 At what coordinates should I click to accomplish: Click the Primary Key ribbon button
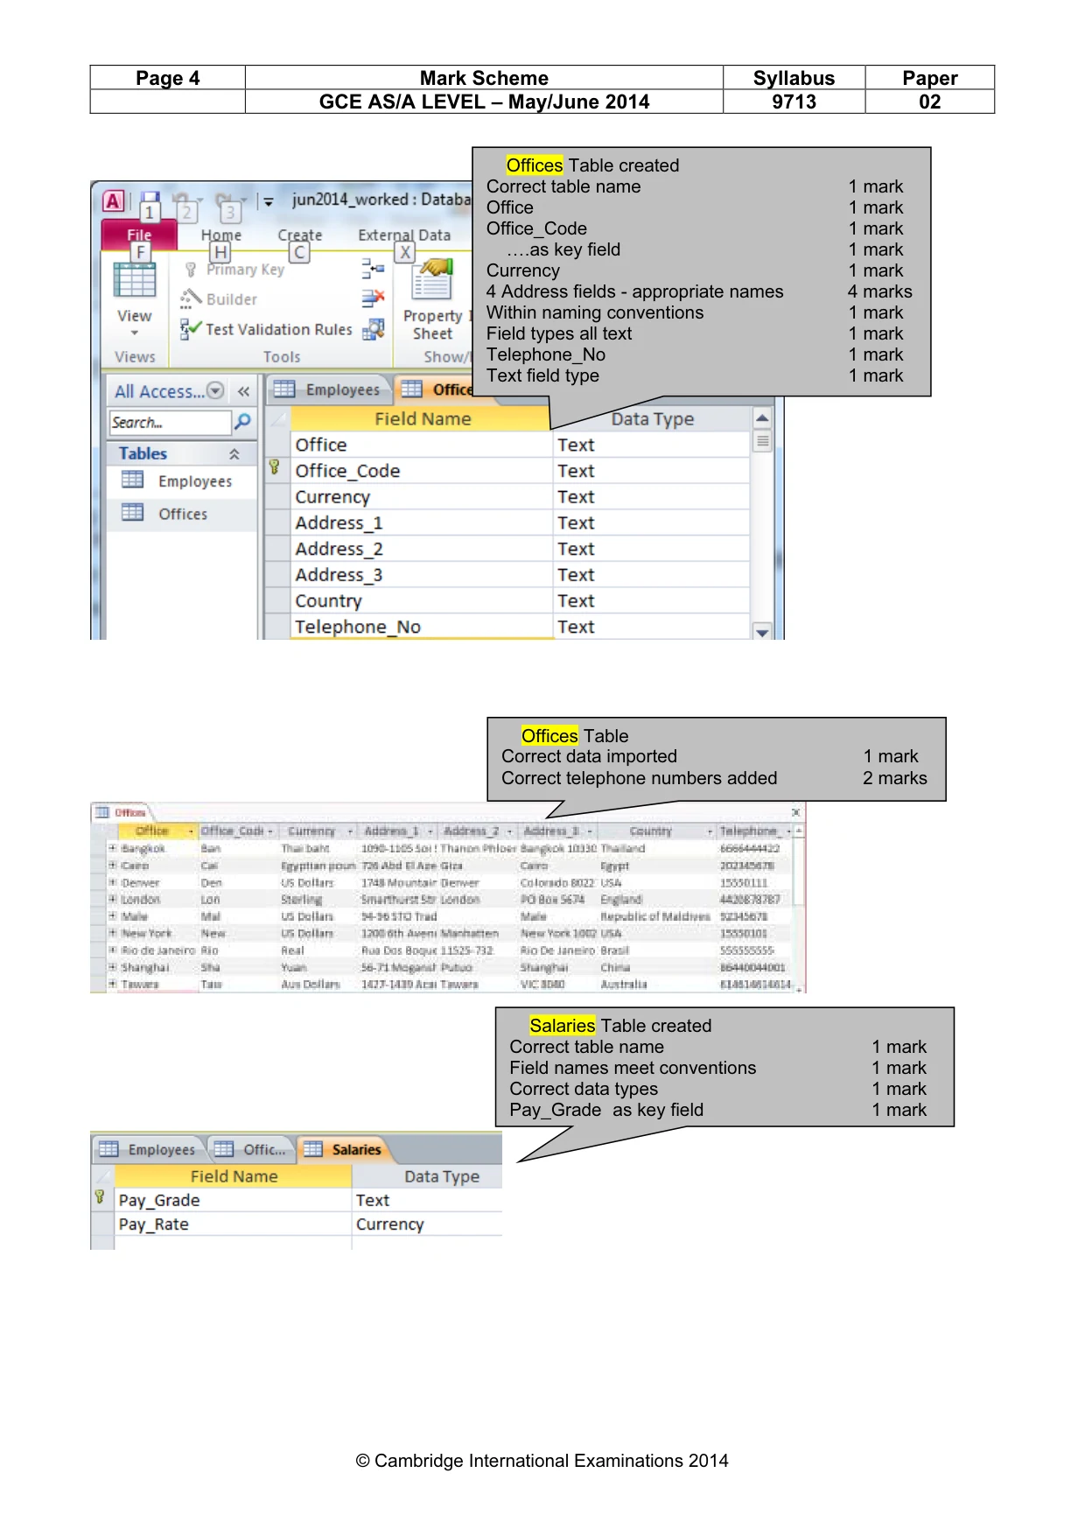coord(234,270)
